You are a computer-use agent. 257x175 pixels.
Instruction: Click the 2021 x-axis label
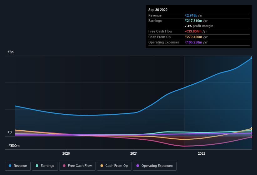(x=134, y=153)
